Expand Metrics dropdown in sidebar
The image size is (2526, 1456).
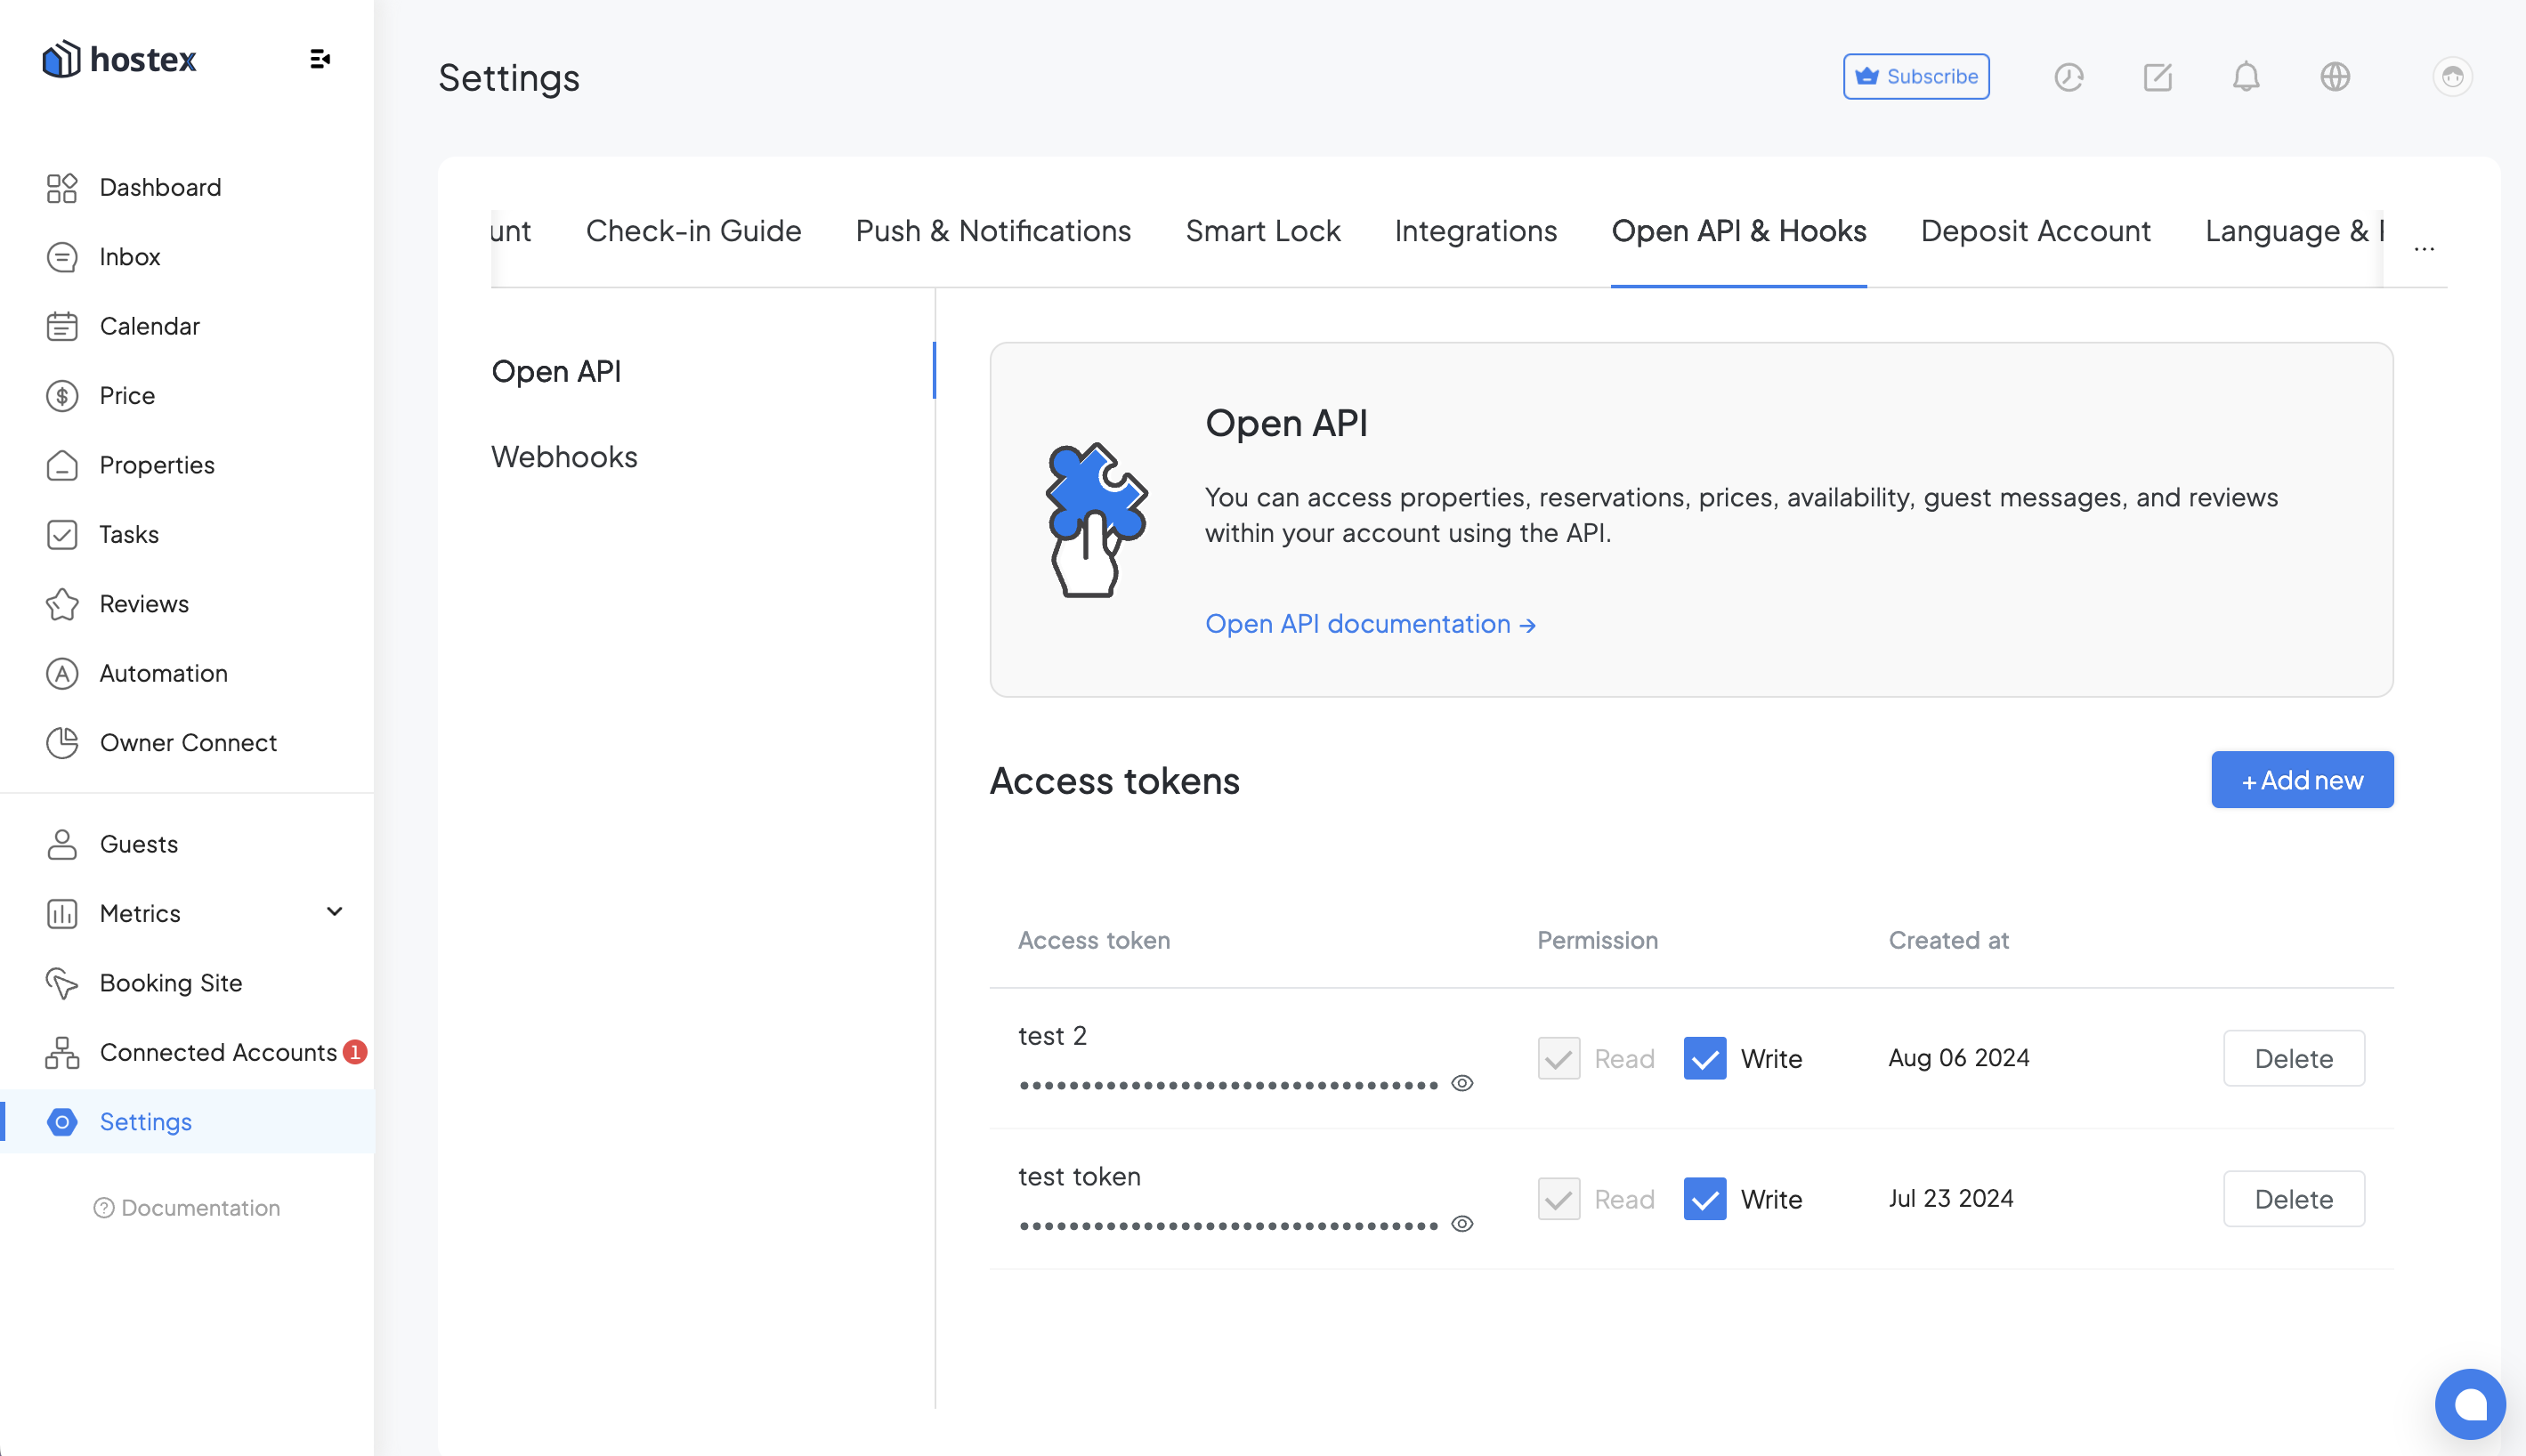pos(336,913)
